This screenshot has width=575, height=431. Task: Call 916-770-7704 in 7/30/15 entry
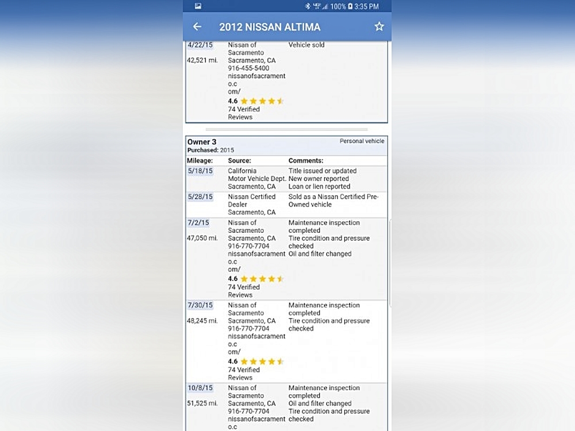248,329
